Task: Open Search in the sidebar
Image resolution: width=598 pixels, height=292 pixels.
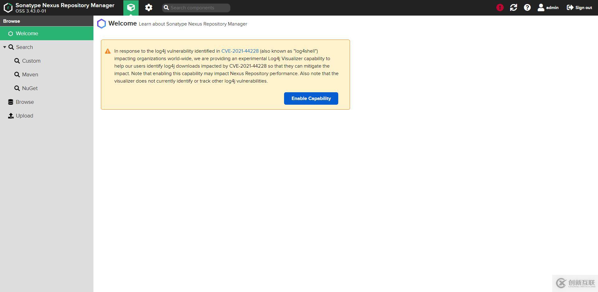Action: tap(24, 47)
